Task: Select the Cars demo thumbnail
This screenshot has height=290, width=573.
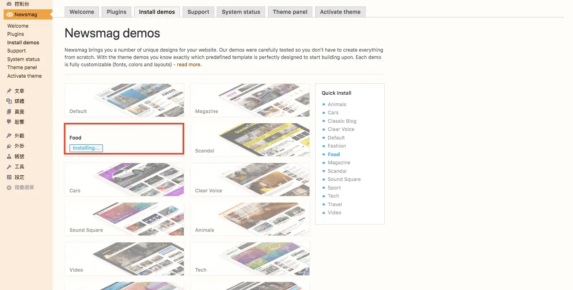Action: point(124,179)
